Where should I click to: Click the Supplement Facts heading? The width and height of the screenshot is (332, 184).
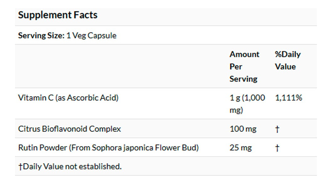pos(58,15)
